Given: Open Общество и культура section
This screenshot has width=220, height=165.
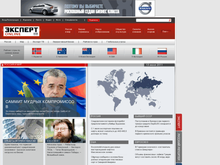Looking at the screenshot, I should tap(121, 31).
